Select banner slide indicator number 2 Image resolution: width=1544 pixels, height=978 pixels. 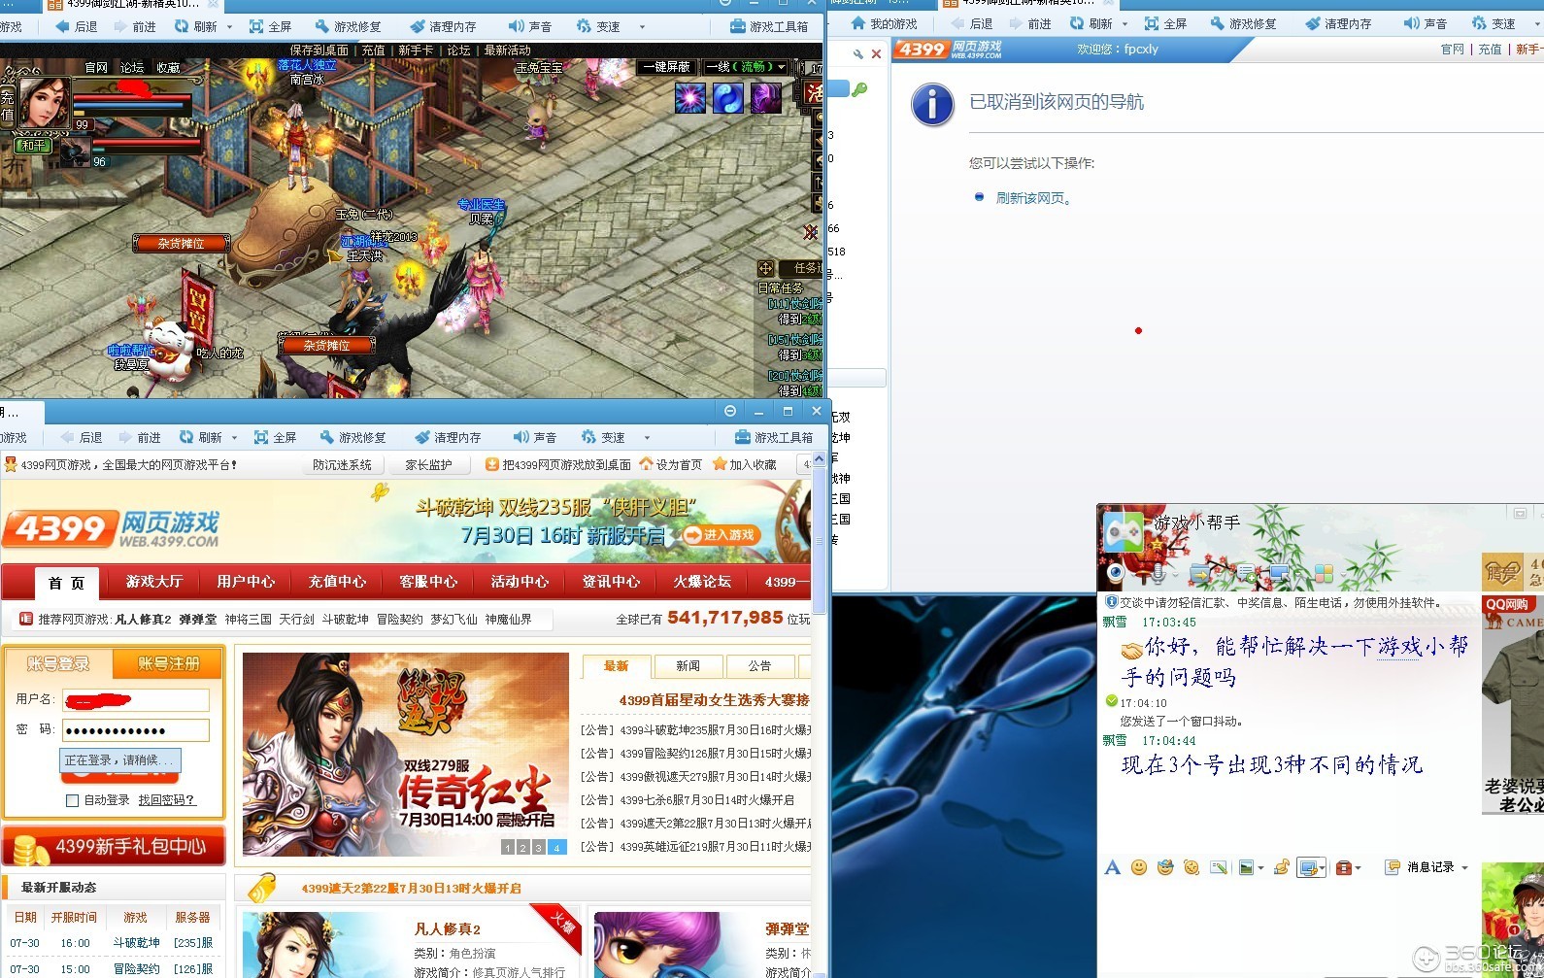tap(522, 848)
